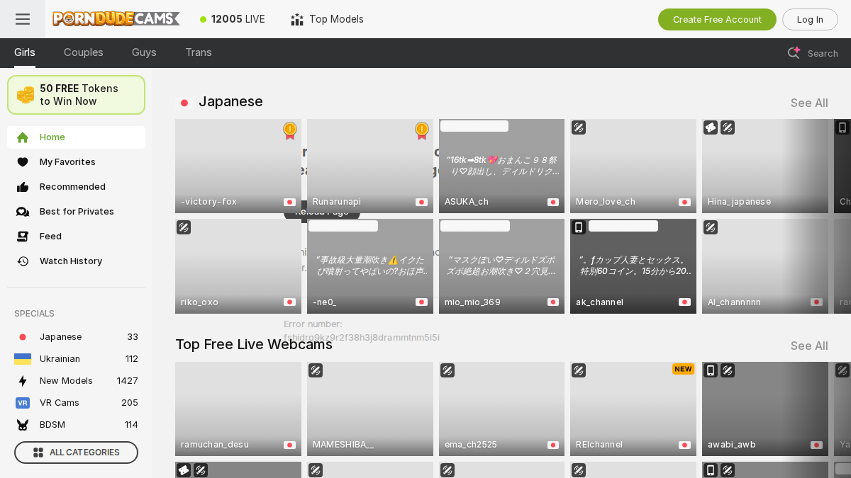Click the gold coins icon
This screenshot has width=851, height=478.
26,95
